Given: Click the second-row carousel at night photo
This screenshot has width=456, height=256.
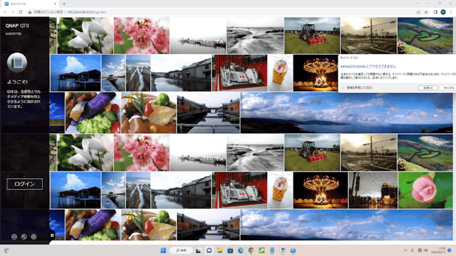Looking at the screenshot, I should point(315,73).
